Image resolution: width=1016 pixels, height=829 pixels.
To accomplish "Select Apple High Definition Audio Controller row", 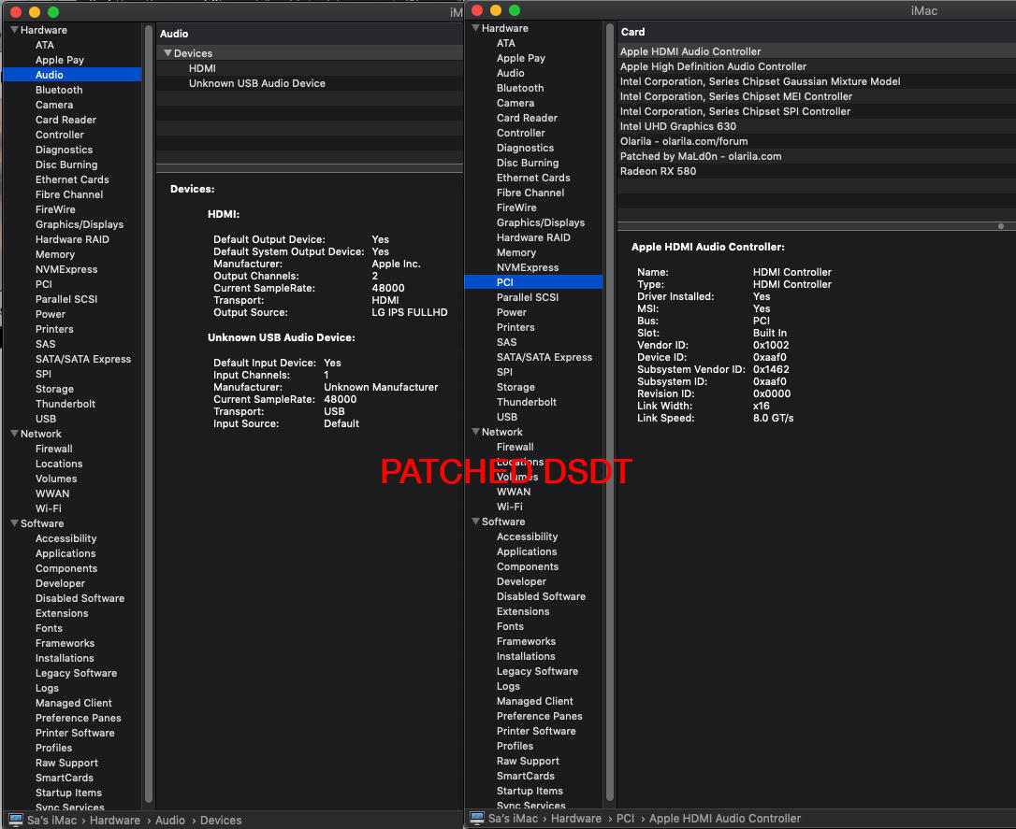I will (x=817, y=66).
